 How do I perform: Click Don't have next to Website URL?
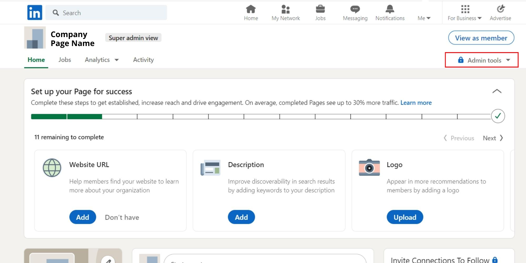[x=122, y=217]
